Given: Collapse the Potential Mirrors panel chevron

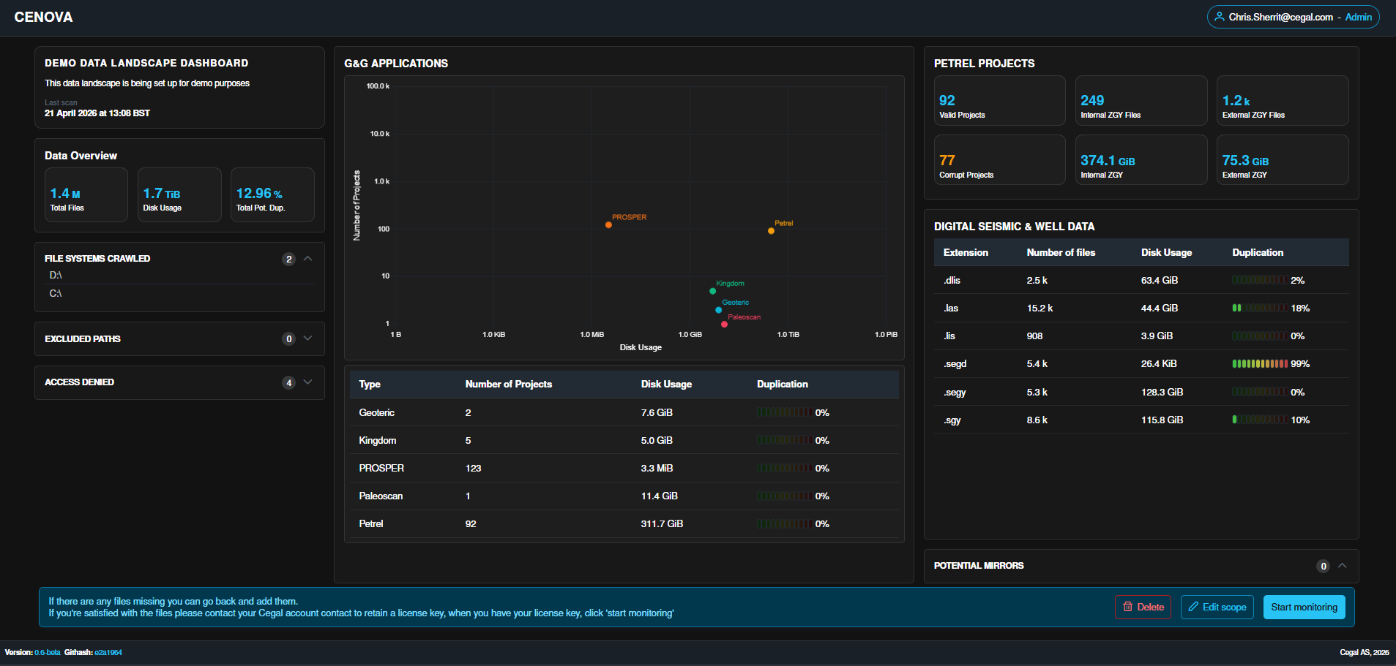Looking at the screenshot, I should [x=1343, y=566].
